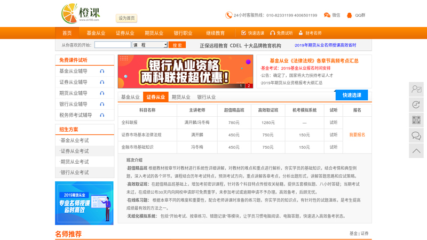
Task: Click the orange 搜索 button
Action: [x=177, y=45]
